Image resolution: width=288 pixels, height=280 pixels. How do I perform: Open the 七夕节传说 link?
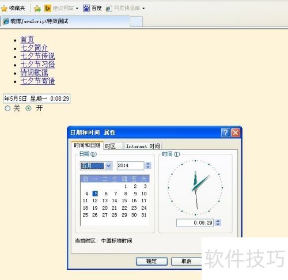37,56
